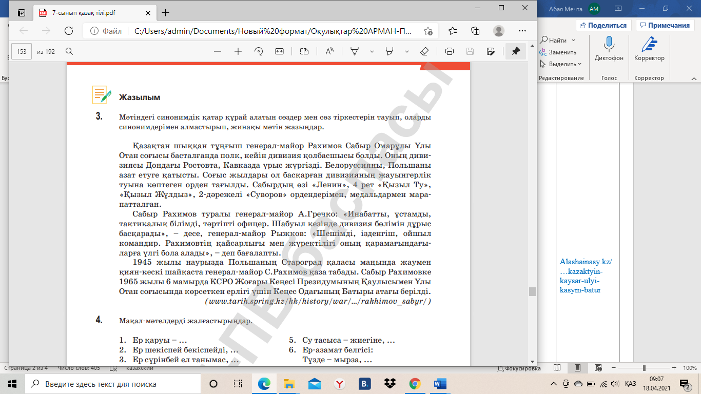Select the PDF Highlight tool
The image size is (701, 394).
(x=390, y=51)
